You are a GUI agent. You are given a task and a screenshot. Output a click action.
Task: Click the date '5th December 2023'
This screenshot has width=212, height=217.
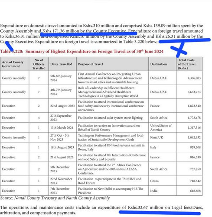pos(60,169)
